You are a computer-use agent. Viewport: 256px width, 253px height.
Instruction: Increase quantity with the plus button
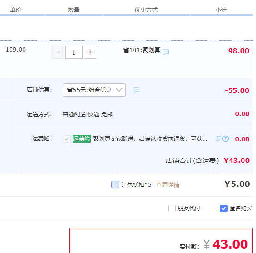tap(90, 52)
